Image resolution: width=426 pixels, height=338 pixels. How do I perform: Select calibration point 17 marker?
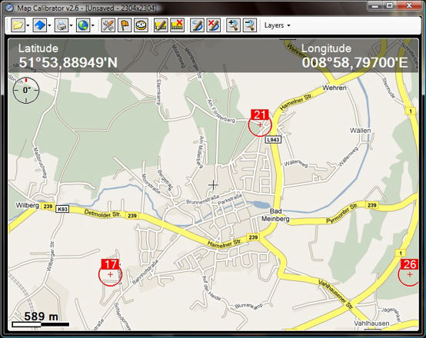click(x=110, y=272)
